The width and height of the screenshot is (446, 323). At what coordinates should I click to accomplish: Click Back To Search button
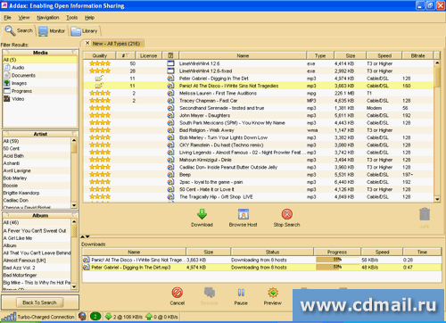click(x=39, y=302)
